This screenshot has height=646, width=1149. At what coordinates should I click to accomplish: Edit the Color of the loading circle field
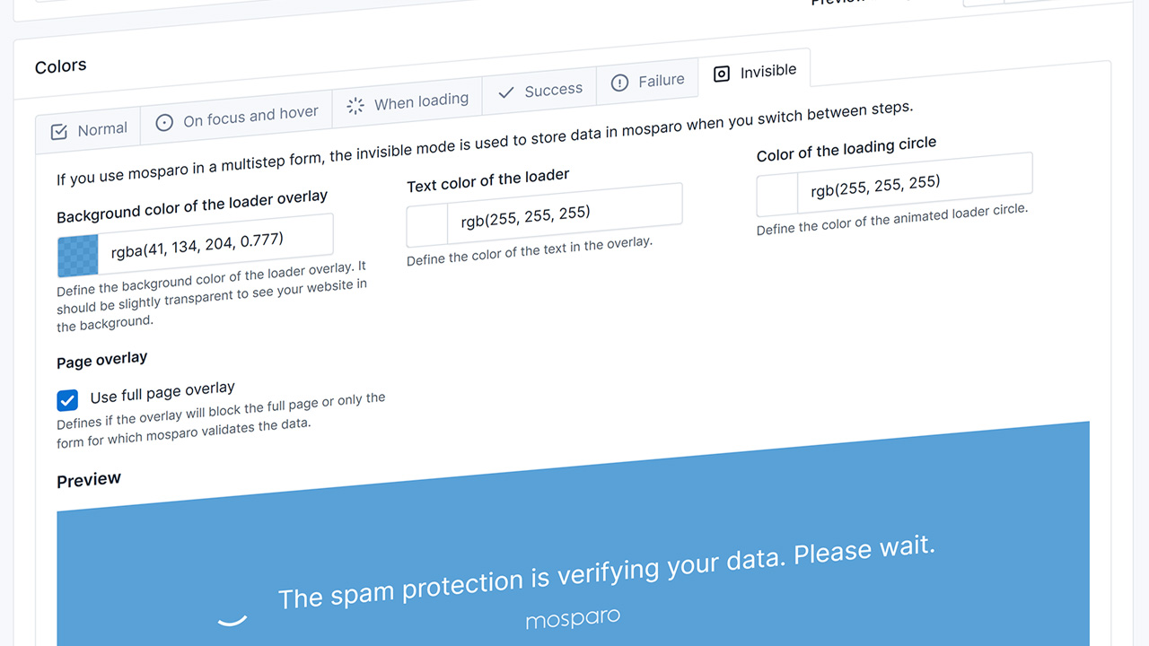click(x=915, y=183)
